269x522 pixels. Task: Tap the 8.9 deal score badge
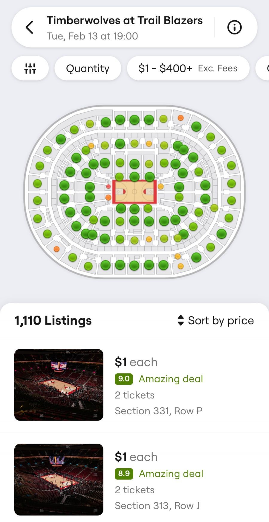pyautogui.click(x=124, y=474)
